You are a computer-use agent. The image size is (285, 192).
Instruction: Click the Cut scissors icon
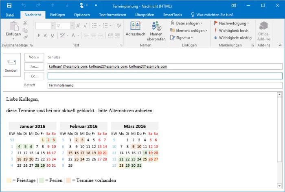tap(25, 23)
